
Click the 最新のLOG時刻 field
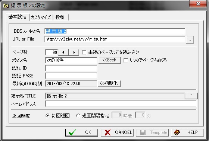(71, 84)
